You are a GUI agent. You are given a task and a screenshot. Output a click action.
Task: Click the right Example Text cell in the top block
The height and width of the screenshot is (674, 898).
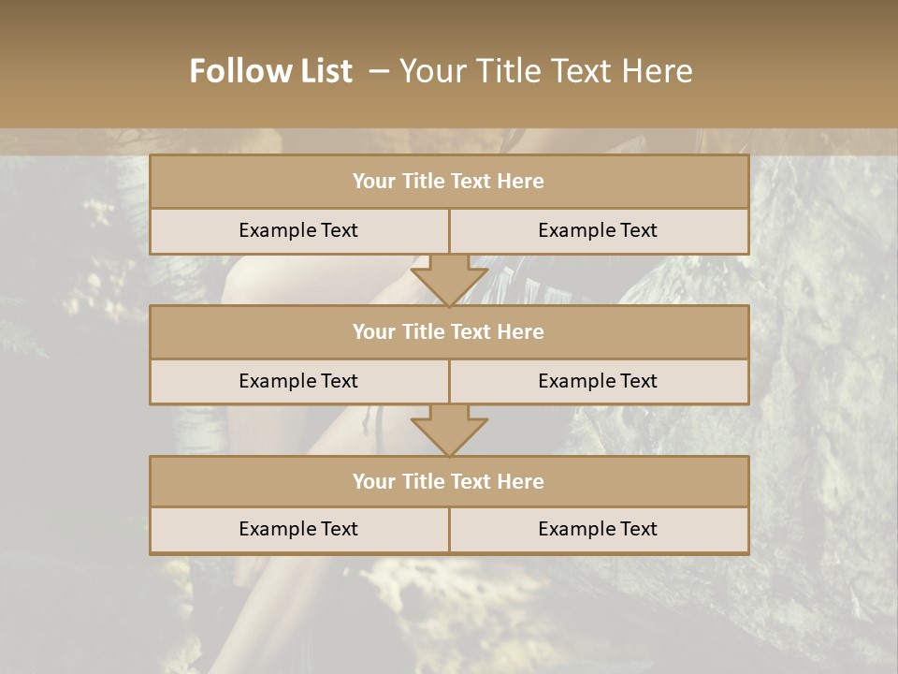tap(598, 230)
